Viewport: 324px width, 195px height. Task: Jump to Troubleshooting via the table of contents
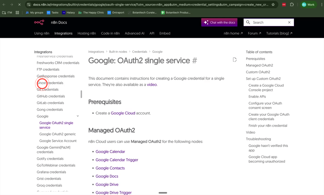258,139
